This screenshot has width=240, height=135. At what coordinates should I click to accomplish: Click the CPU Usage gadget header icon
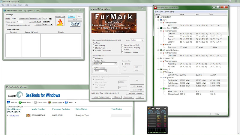tap(149, 108)
